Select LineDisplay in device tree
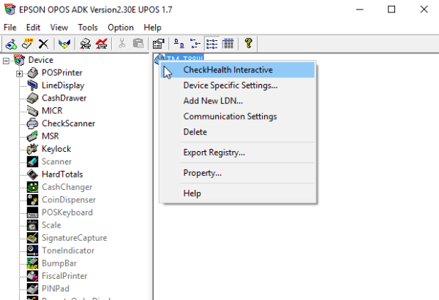Screen dimensions: 439x300 tap(62, 85)
